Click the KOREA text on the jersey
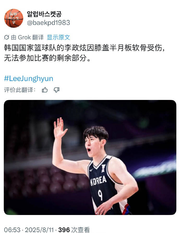180x233 pixels. (98, 181)
